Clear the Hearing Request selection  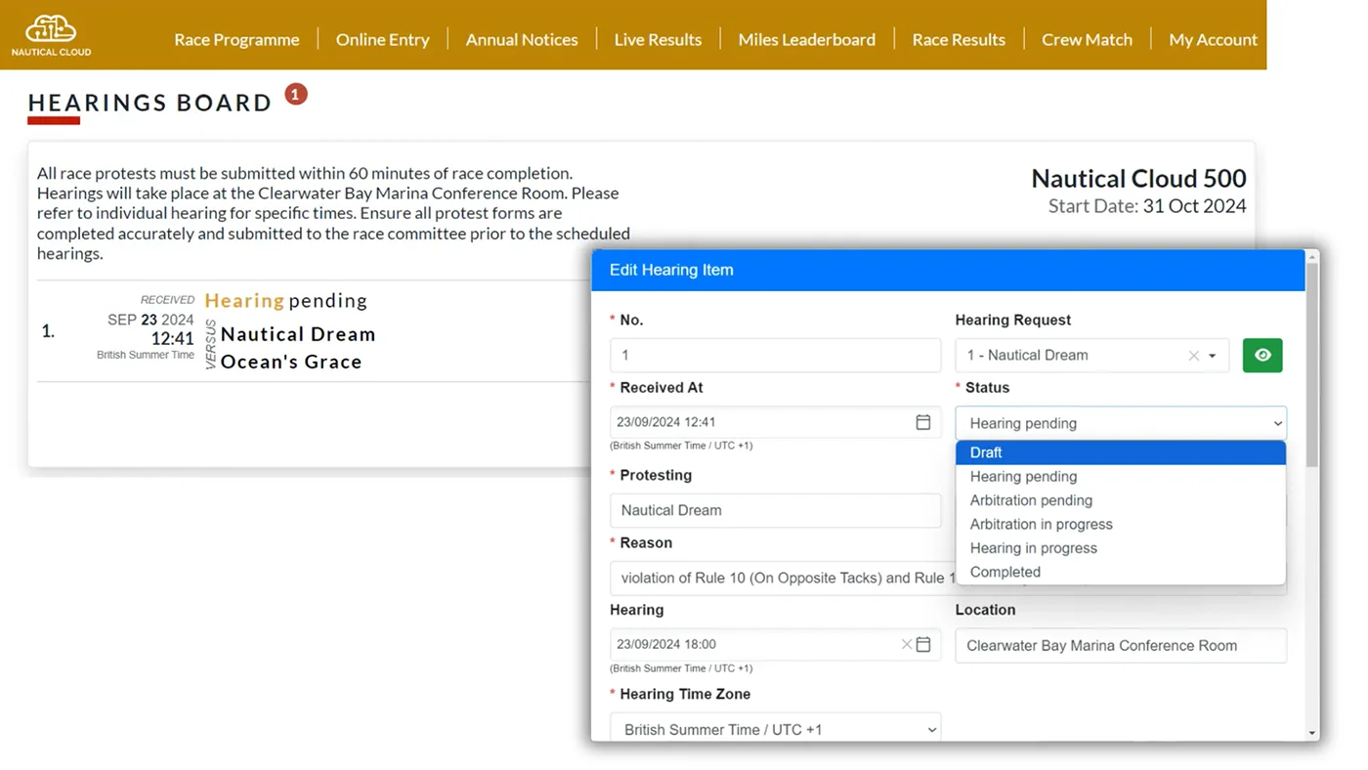[1193, 356]
